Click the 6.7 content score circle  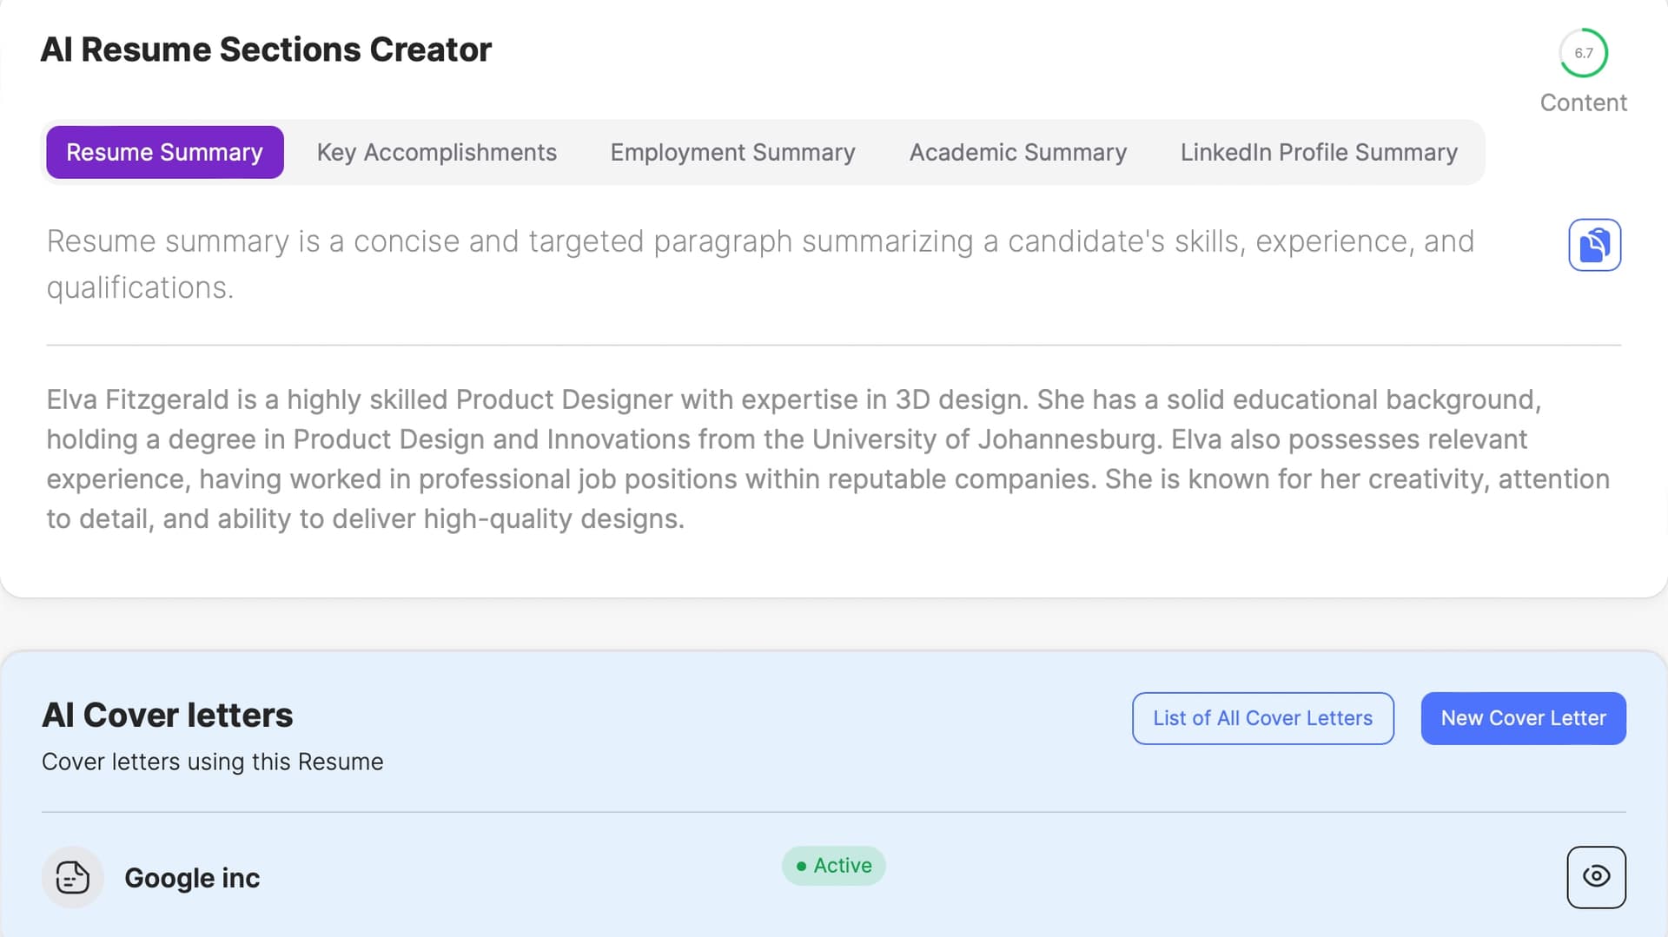coord(1583,53)
